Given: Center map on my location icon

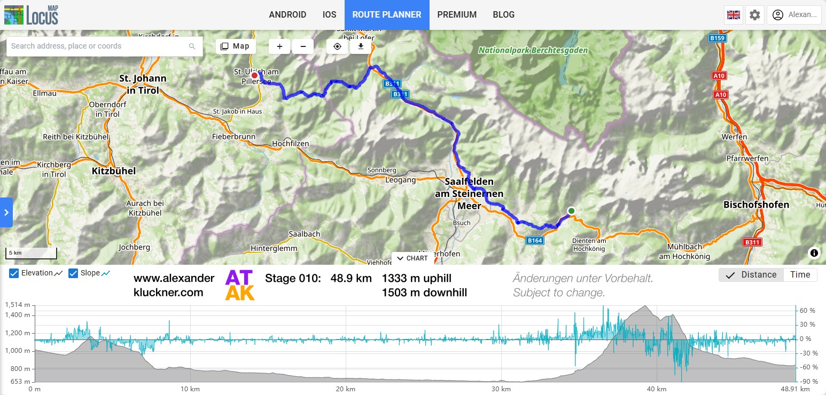Looking at the screenshot, I should pos(337,46).
